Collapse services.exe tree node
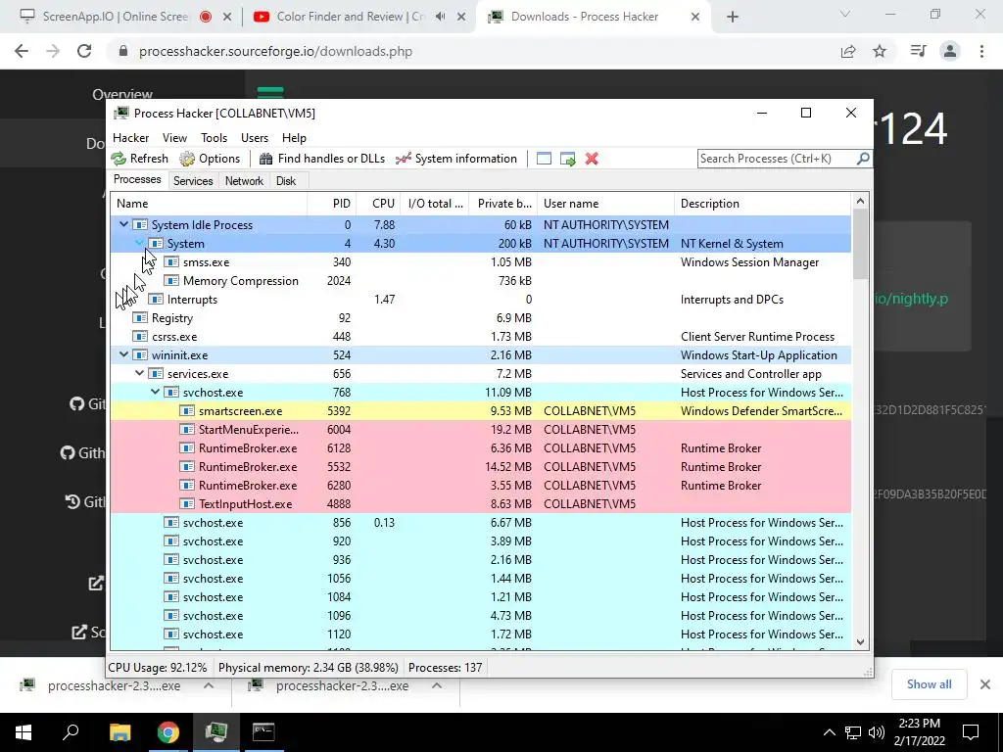The height and width of the screenshot is (752, 1003). tap(139, 373)
